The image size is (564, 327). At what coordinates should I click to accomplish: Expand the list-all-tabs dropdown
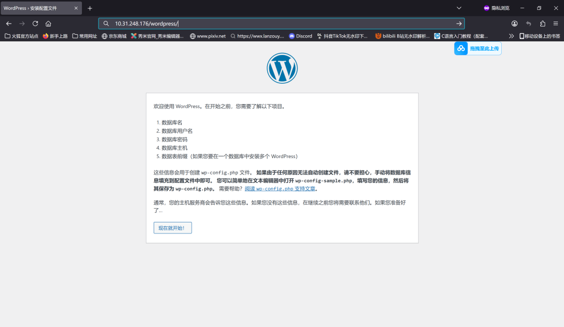pos(459,8)
